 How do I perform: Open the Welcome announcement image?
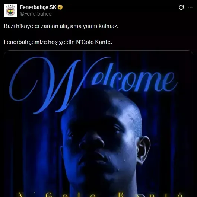pyautogui.click(x=98, y=124)
